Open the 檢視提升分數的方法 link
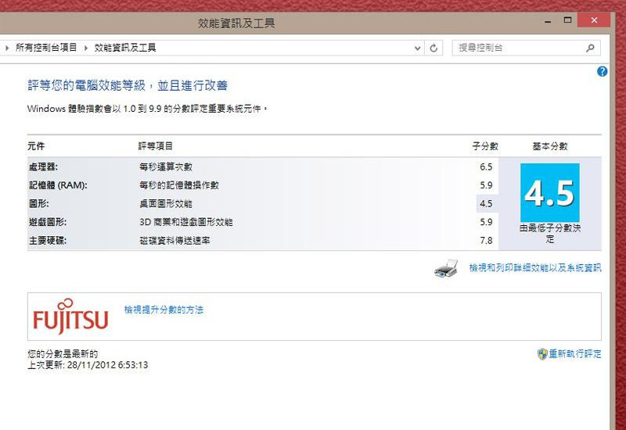 click(x=164, y=310)
